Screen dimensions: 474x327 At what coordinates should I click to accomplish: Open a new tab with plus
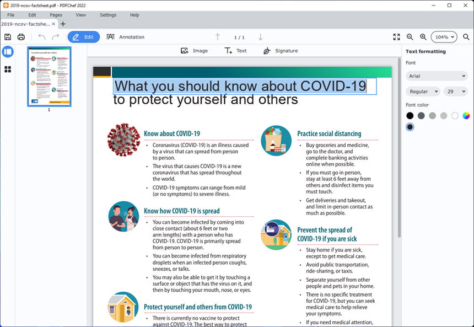63,24
